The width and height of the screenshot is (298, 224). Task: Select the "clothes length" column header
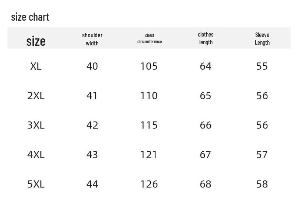206,38
